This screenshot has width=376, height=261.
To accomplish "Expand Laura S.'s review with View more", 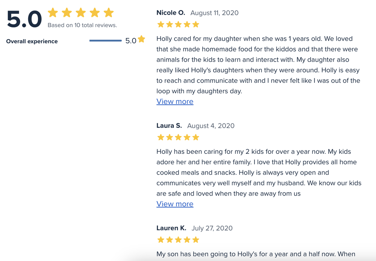I will point(175,204).
